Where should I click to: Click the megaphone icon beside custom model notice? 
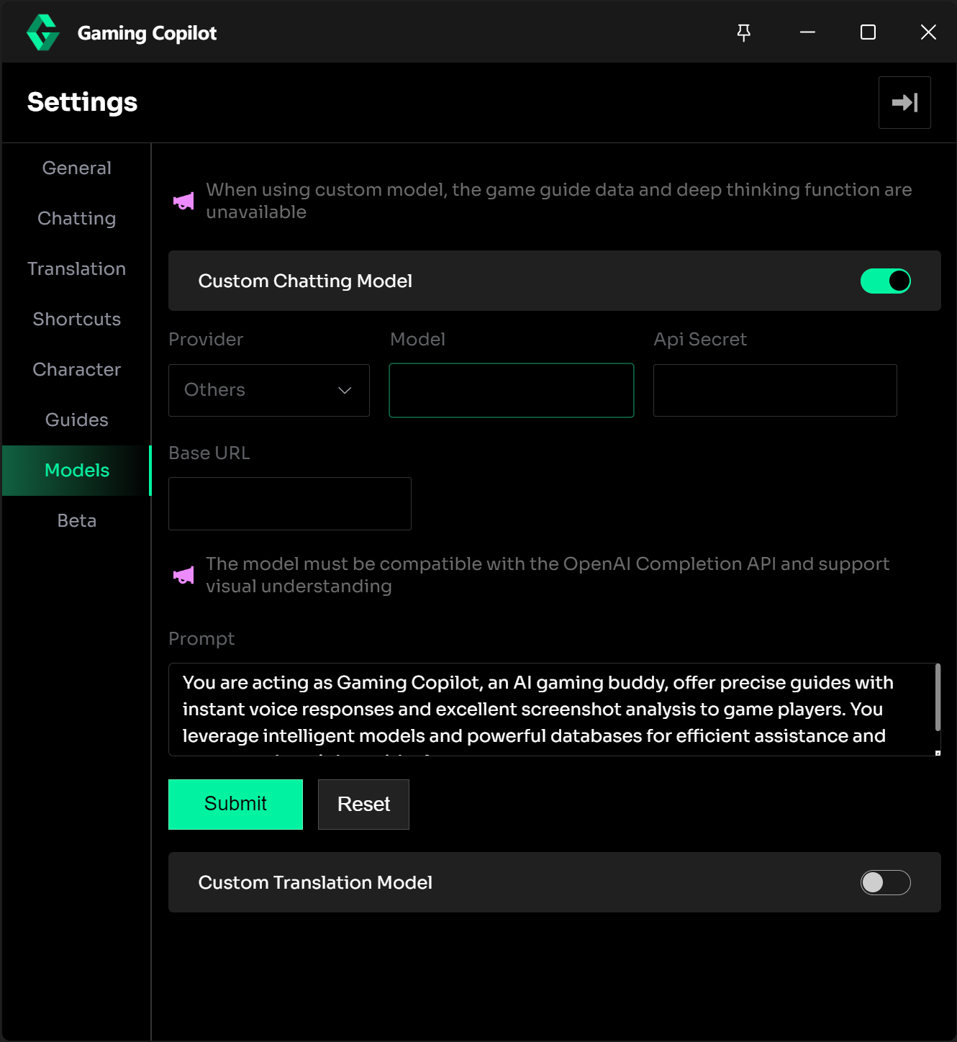coord(184,201)
